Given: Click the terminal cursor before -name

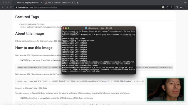Looking at the screenshot, I should [x=123, y=69].
